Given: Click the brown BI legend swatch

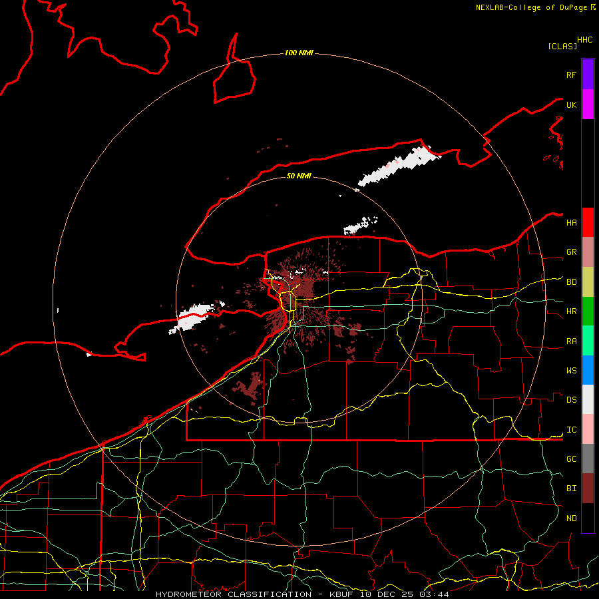Looking at the screenshot, I should pos(588,489).
